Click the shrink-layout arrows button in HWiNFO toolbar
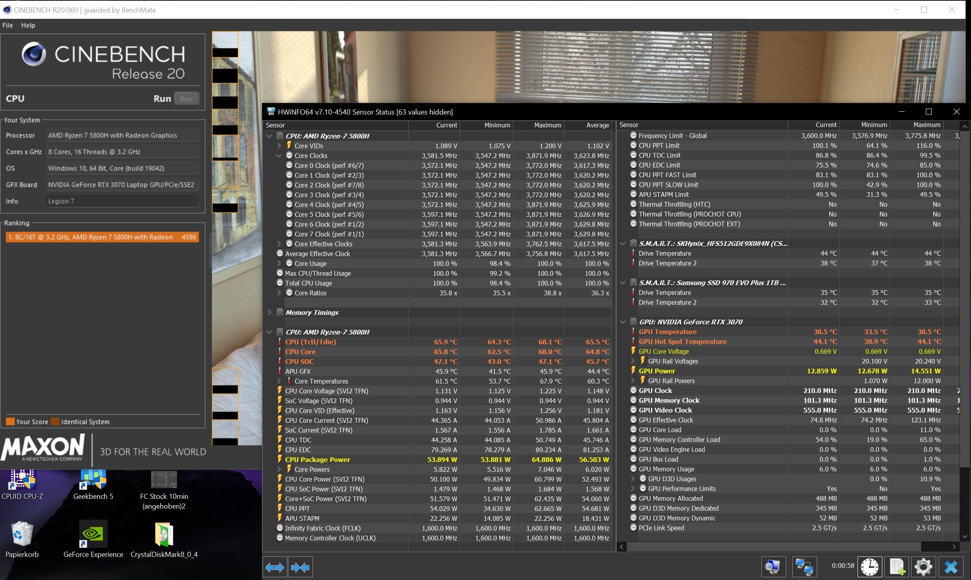971x580 pixels. click(300, 567)
